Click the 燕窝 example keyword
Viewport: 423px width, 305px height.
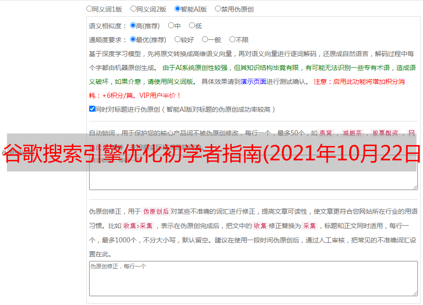click(325, 133)
